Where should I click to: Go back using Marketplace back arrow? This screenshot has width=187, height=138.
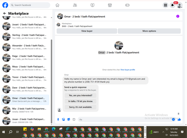coord(4,13)
